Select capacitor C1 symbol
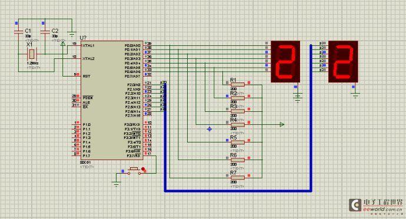The image size is (406, 219). pyautogui.click(x=19, y=32)
